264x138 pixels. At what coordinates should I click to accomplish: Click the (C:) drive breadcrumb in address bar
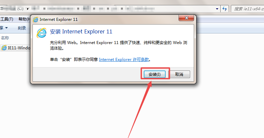(x=21, y=9)
